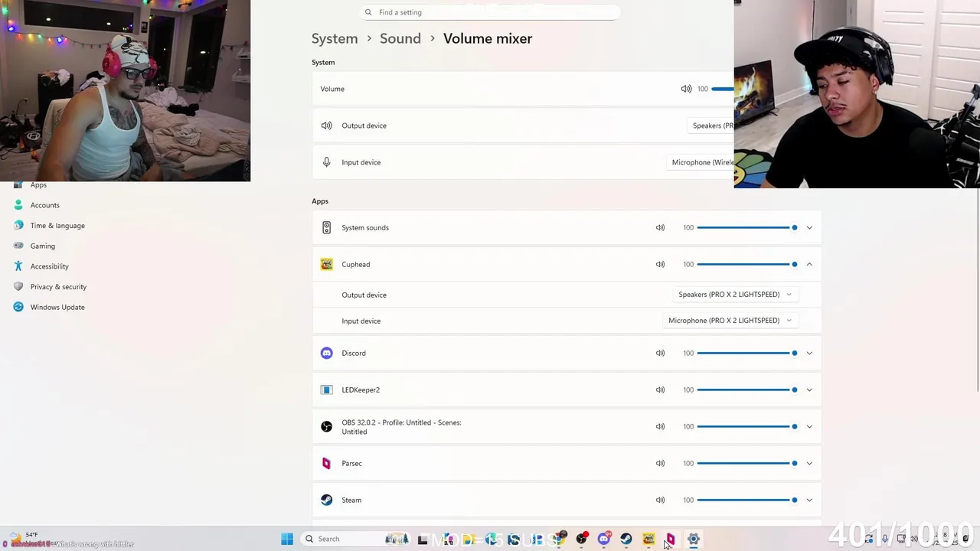
Task: Adjust the Discord volume slider
Action: 747,353
